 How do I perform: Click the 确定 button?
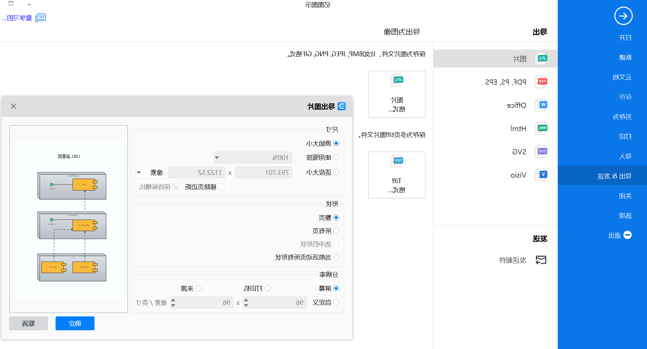pyautogui.click(x=75, y=323)
